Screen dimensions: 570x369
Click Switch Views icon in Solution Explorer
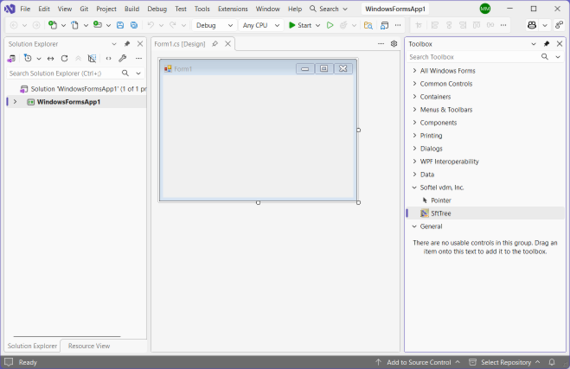pyautogui.click(x=11, y=58)
